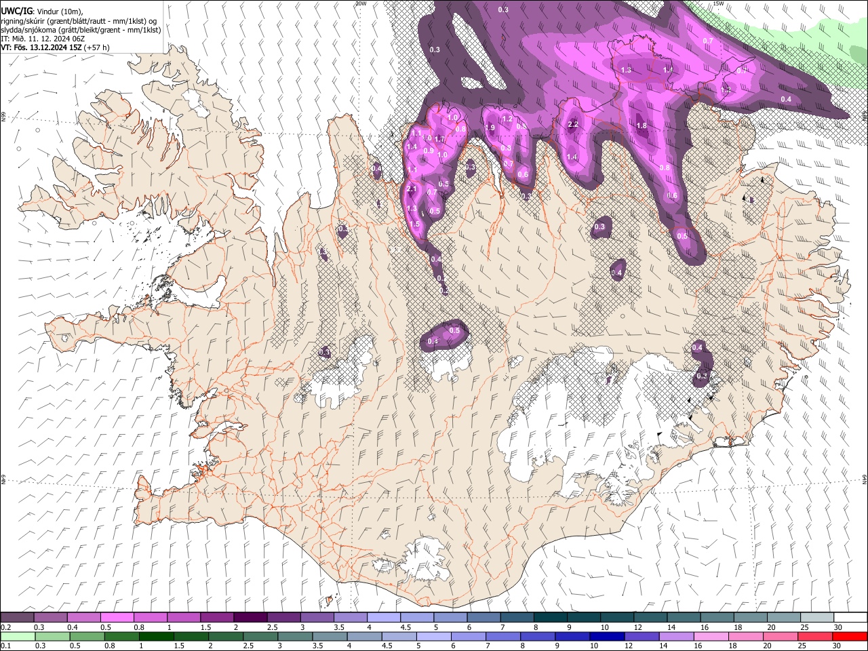Select the dark blue 10 rain legend swatch
Screen dimensions: 868x651
coord(607,636)
